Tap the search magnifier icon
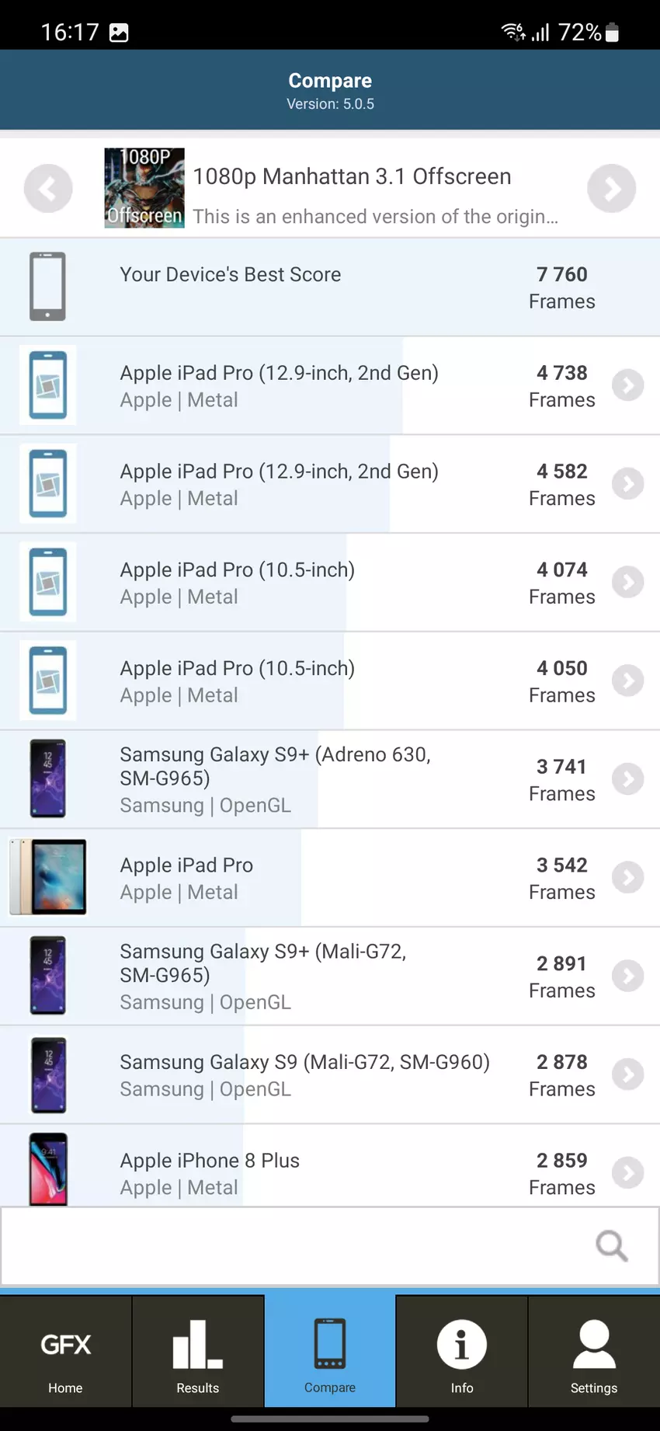This screenshot has height=1431, width=660. 611,1246
